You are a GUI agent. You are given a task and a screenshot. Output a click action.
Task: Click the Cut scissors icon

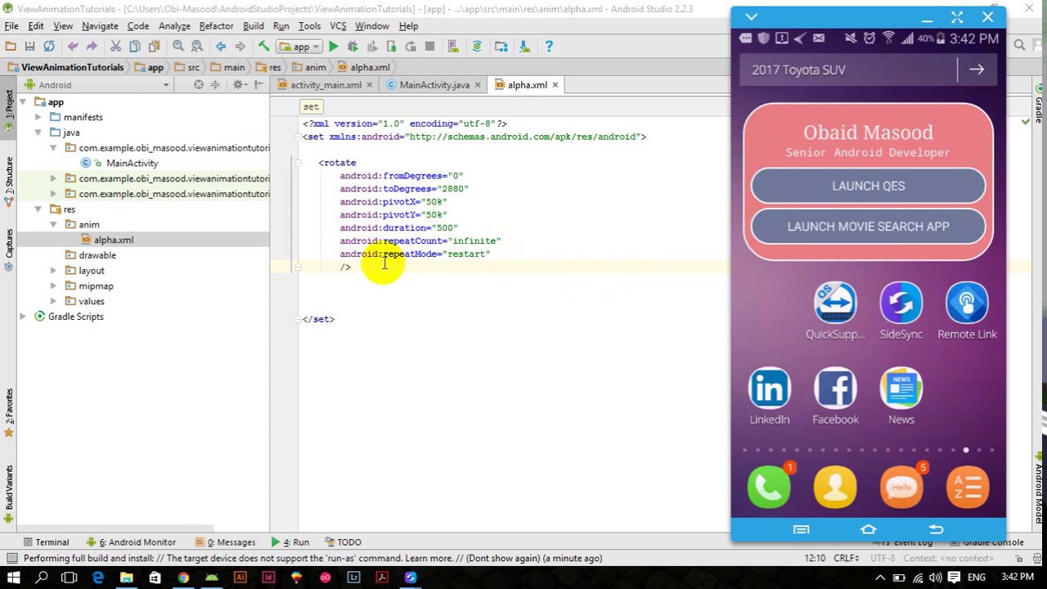pos(115,47)
